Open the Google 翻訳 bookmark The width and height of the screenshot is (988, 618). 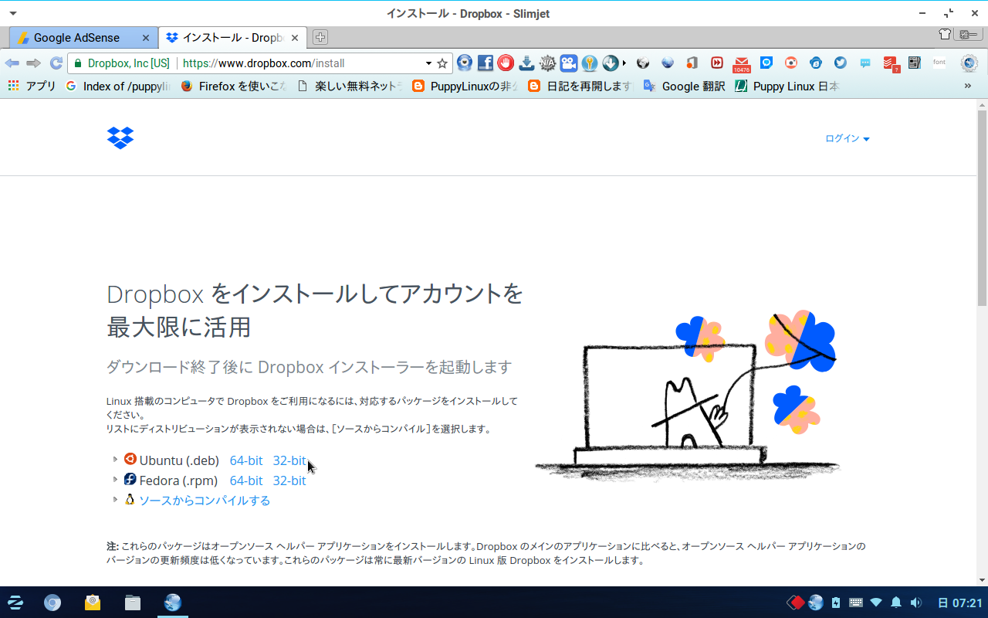(x=684, y=86)
